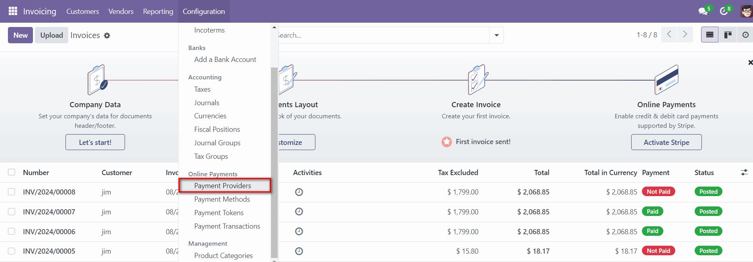Toggle the select-all header checkbox
The image size is (753, 262).
[12, 172]
